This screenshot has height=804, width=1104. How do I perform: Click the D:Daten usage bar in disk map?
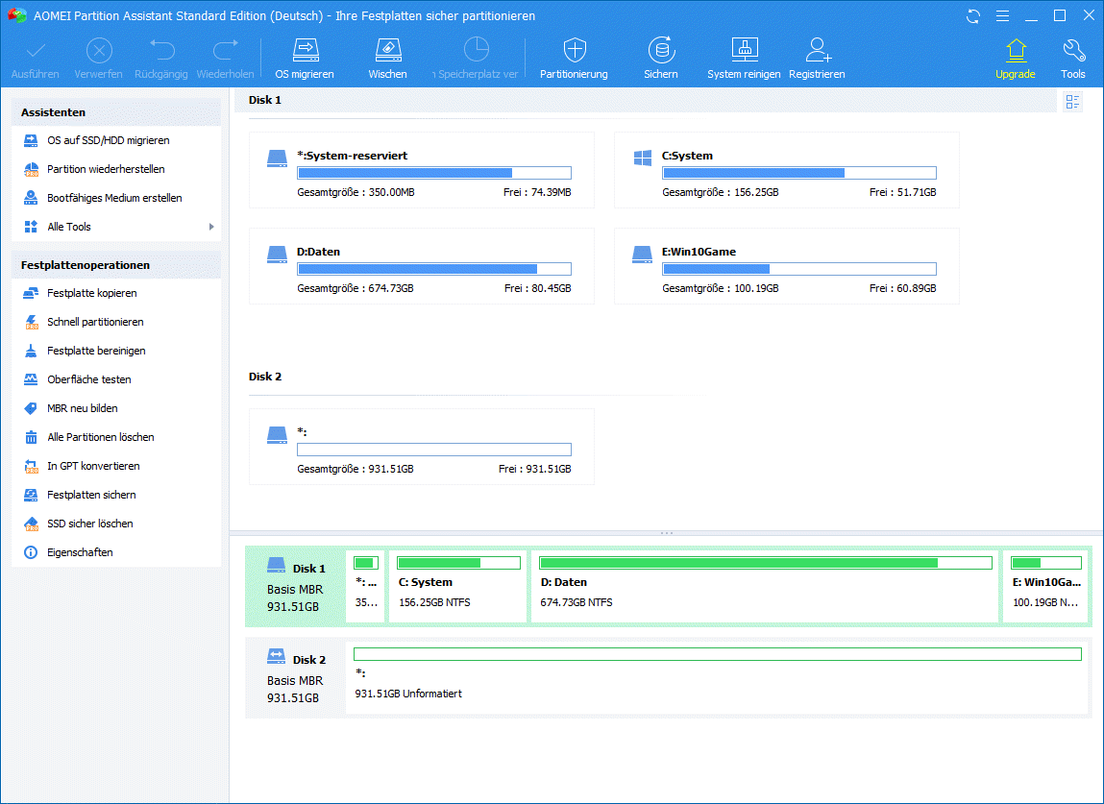[766, 563]
